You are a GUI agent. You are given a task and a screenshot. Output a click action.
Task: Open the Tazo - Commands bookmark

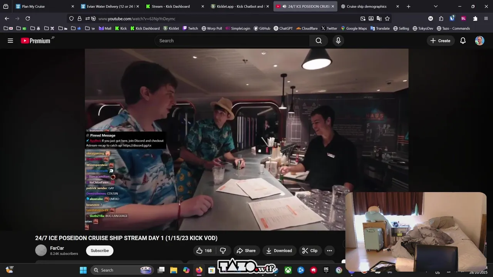click(453, 28)
